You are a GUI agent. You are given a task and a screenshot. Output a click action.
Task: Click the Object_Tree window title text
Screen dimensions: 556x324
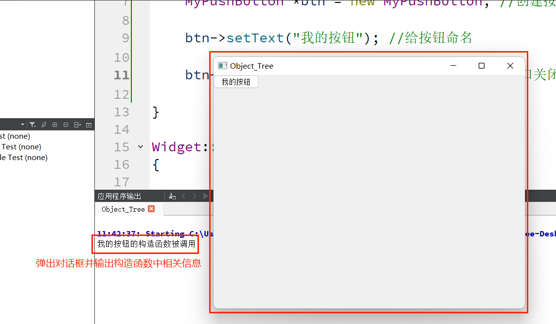click(251, 66)
